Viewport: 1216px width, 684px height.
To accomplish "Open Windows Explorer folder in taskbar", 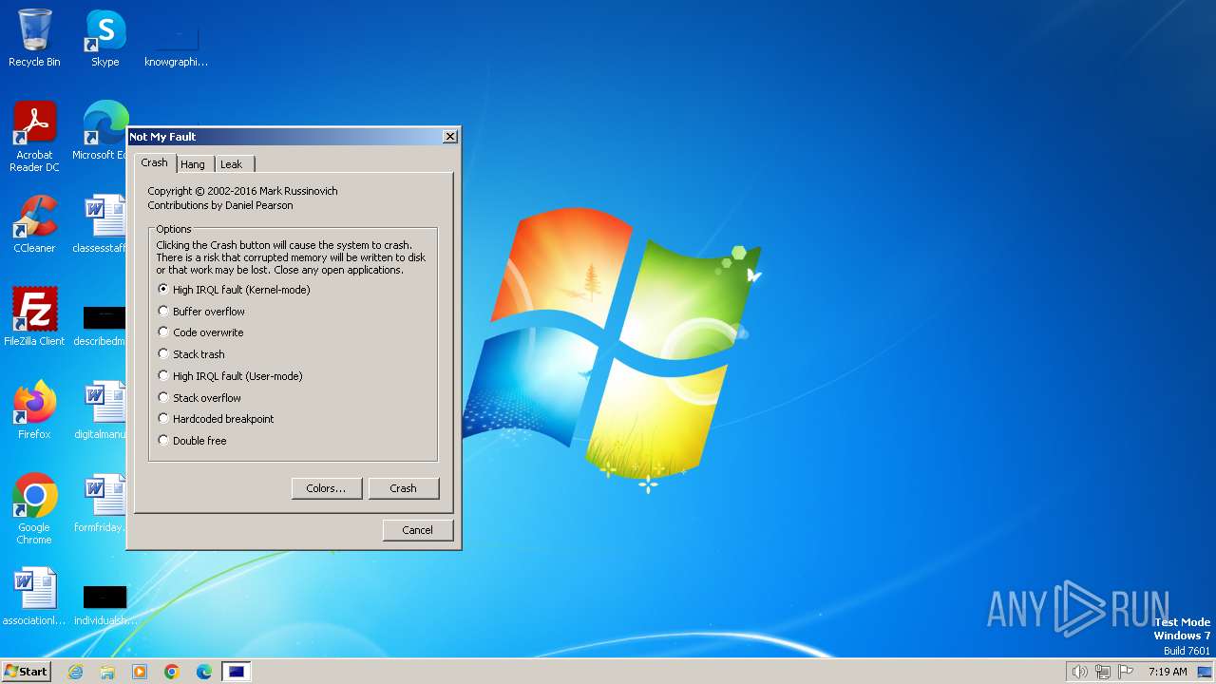I will coord(107,672).
